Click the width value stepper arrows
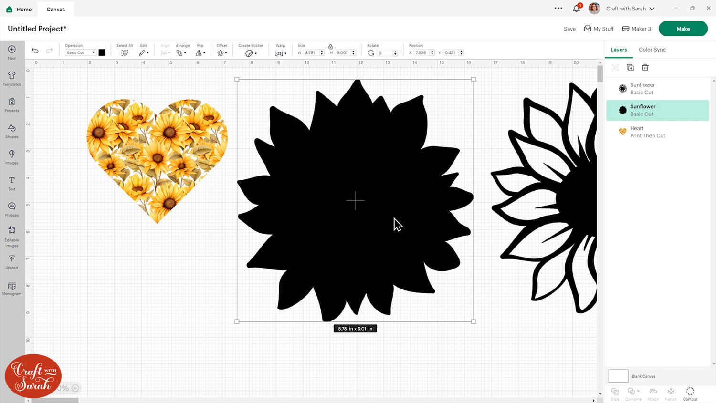The height and width of the screenshot is (403, 716). click(322, 53)
